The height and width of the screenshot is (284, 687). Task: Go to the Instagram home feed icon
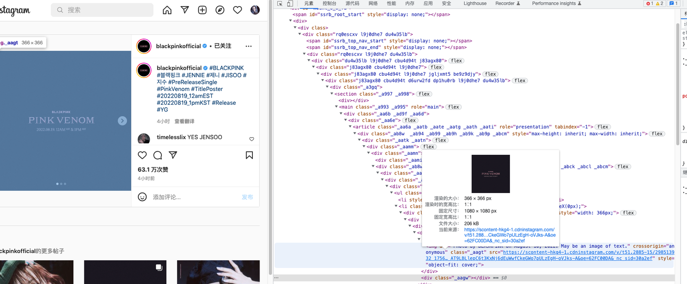tap(167, 10)
